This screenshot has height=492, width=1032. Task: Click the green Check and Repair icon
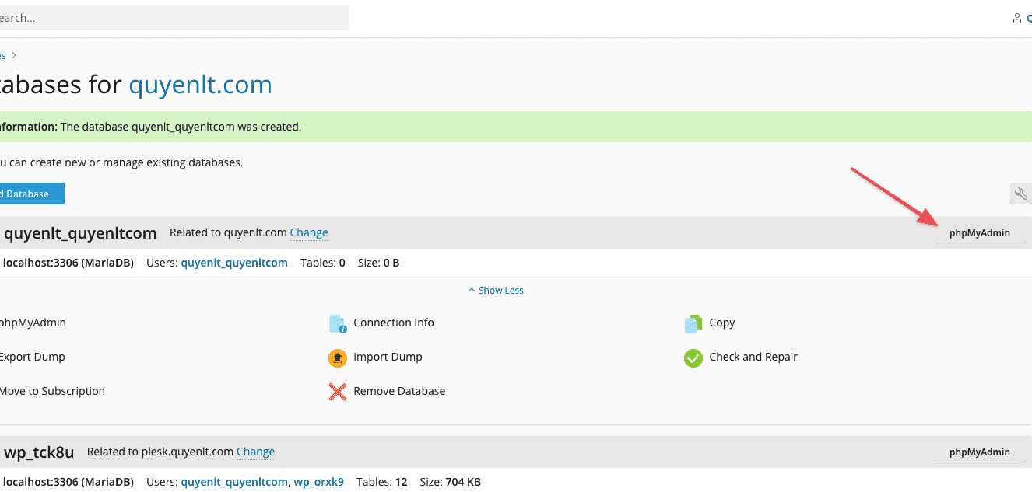coord(693,358)
